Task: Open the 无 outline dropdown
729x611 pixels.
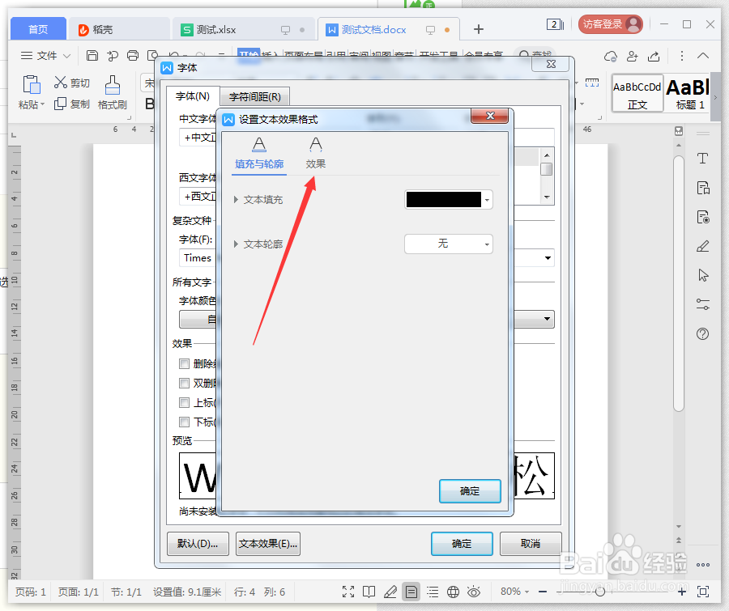Action: [x=448, y=245]
